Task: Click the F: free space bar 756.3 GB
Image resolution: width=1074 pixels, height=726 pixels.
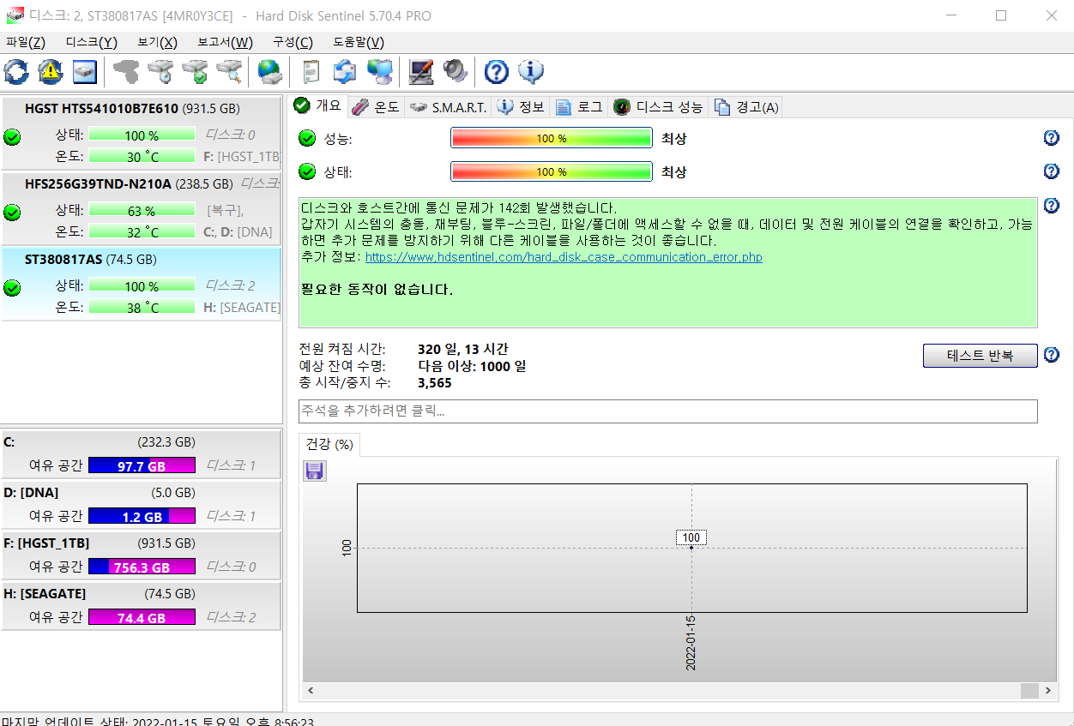Action: click(x=142, y=567)
